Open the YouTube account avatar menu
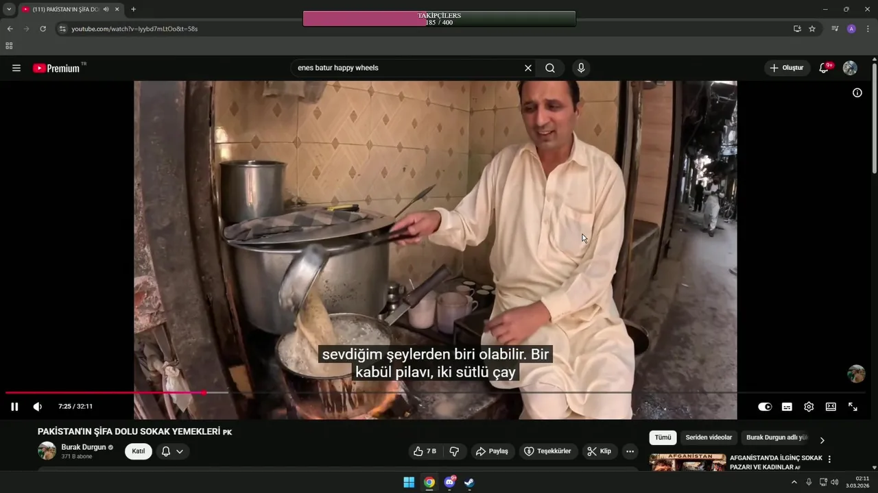 tap(850, 68)
